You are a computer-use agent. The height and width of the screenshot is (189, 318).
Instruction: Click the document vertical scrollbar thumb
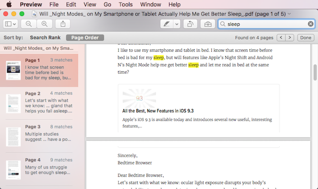(315, 72)
